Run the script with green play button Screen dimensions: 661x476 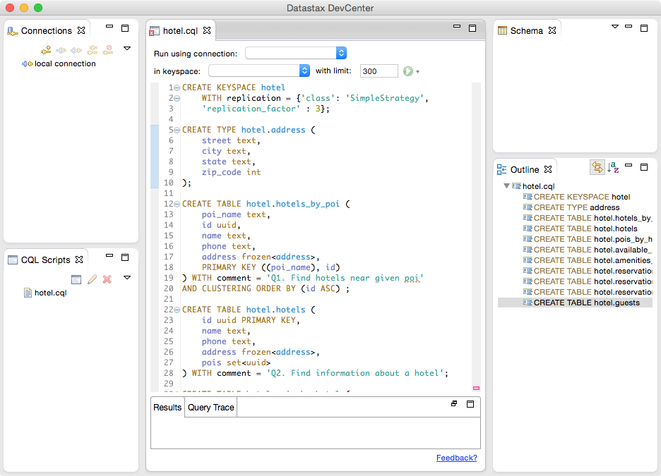point(407,71)
